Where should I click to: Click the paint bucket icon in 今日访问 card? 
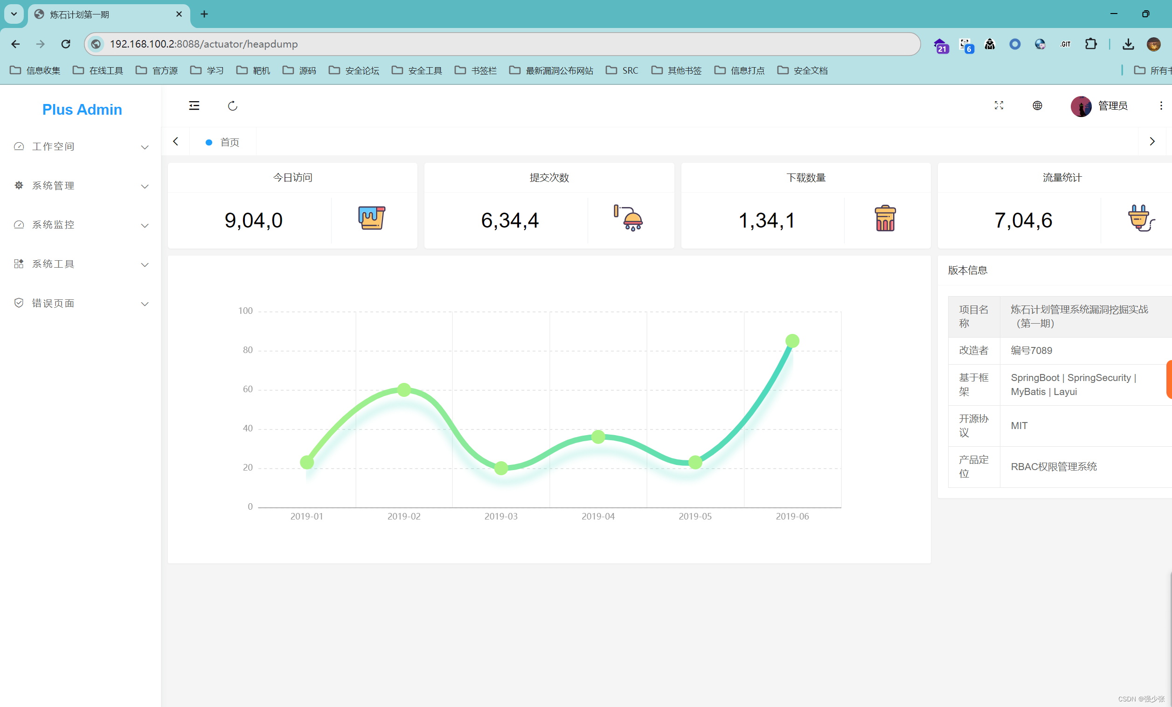pos(372,218)
